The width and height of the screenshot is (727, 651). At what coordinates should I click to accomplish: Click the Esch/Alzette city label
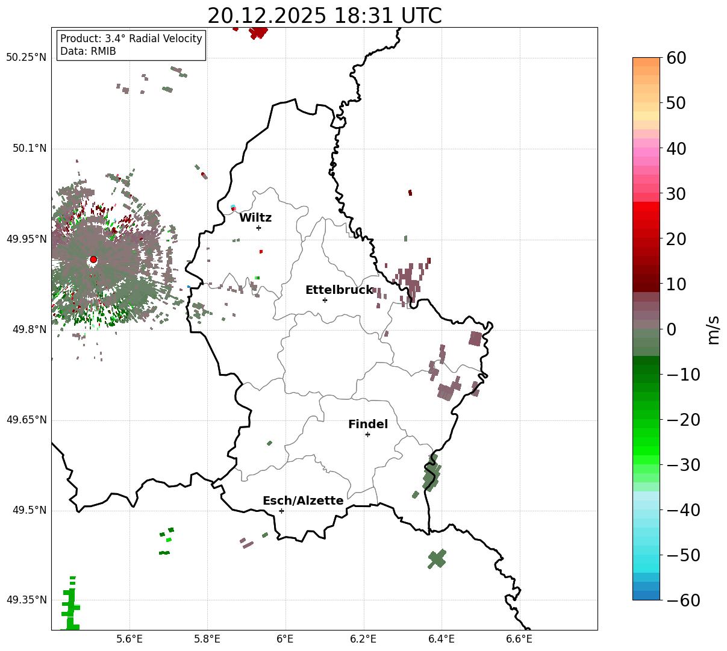(x=303, y=500)
